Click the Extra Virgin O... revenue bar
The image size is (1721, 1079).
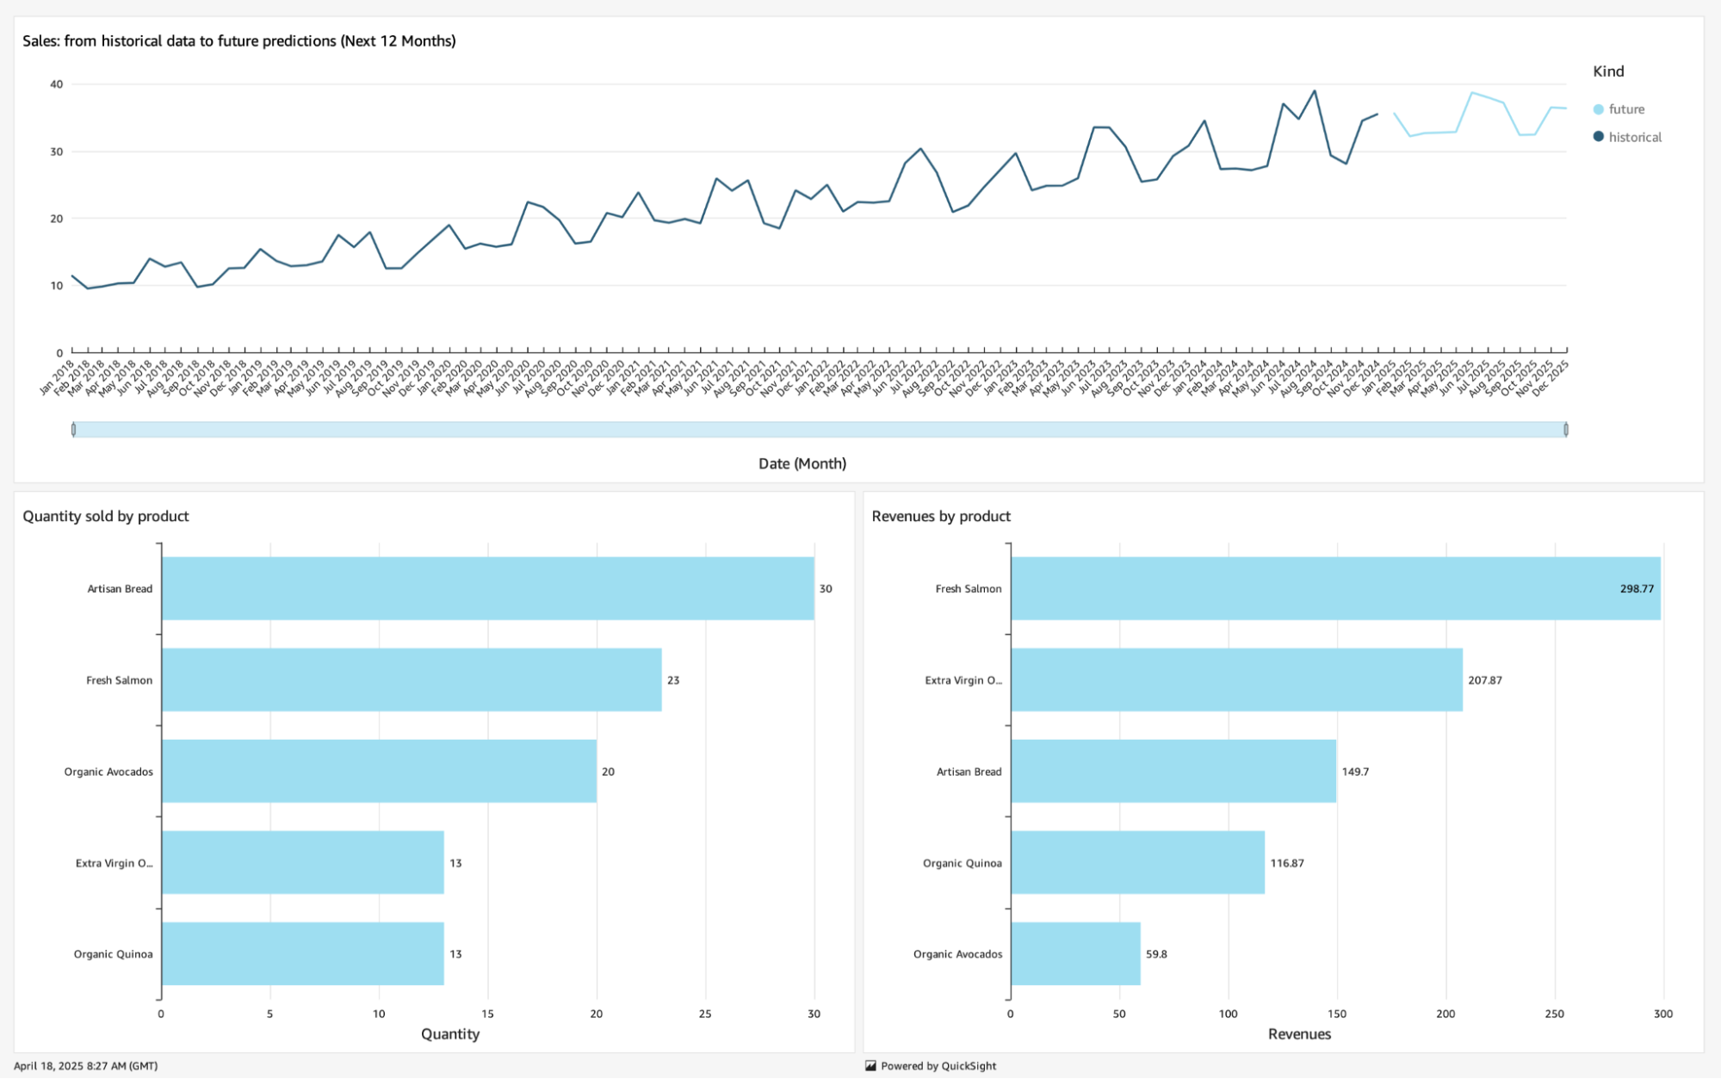[x=1236, y=679]
